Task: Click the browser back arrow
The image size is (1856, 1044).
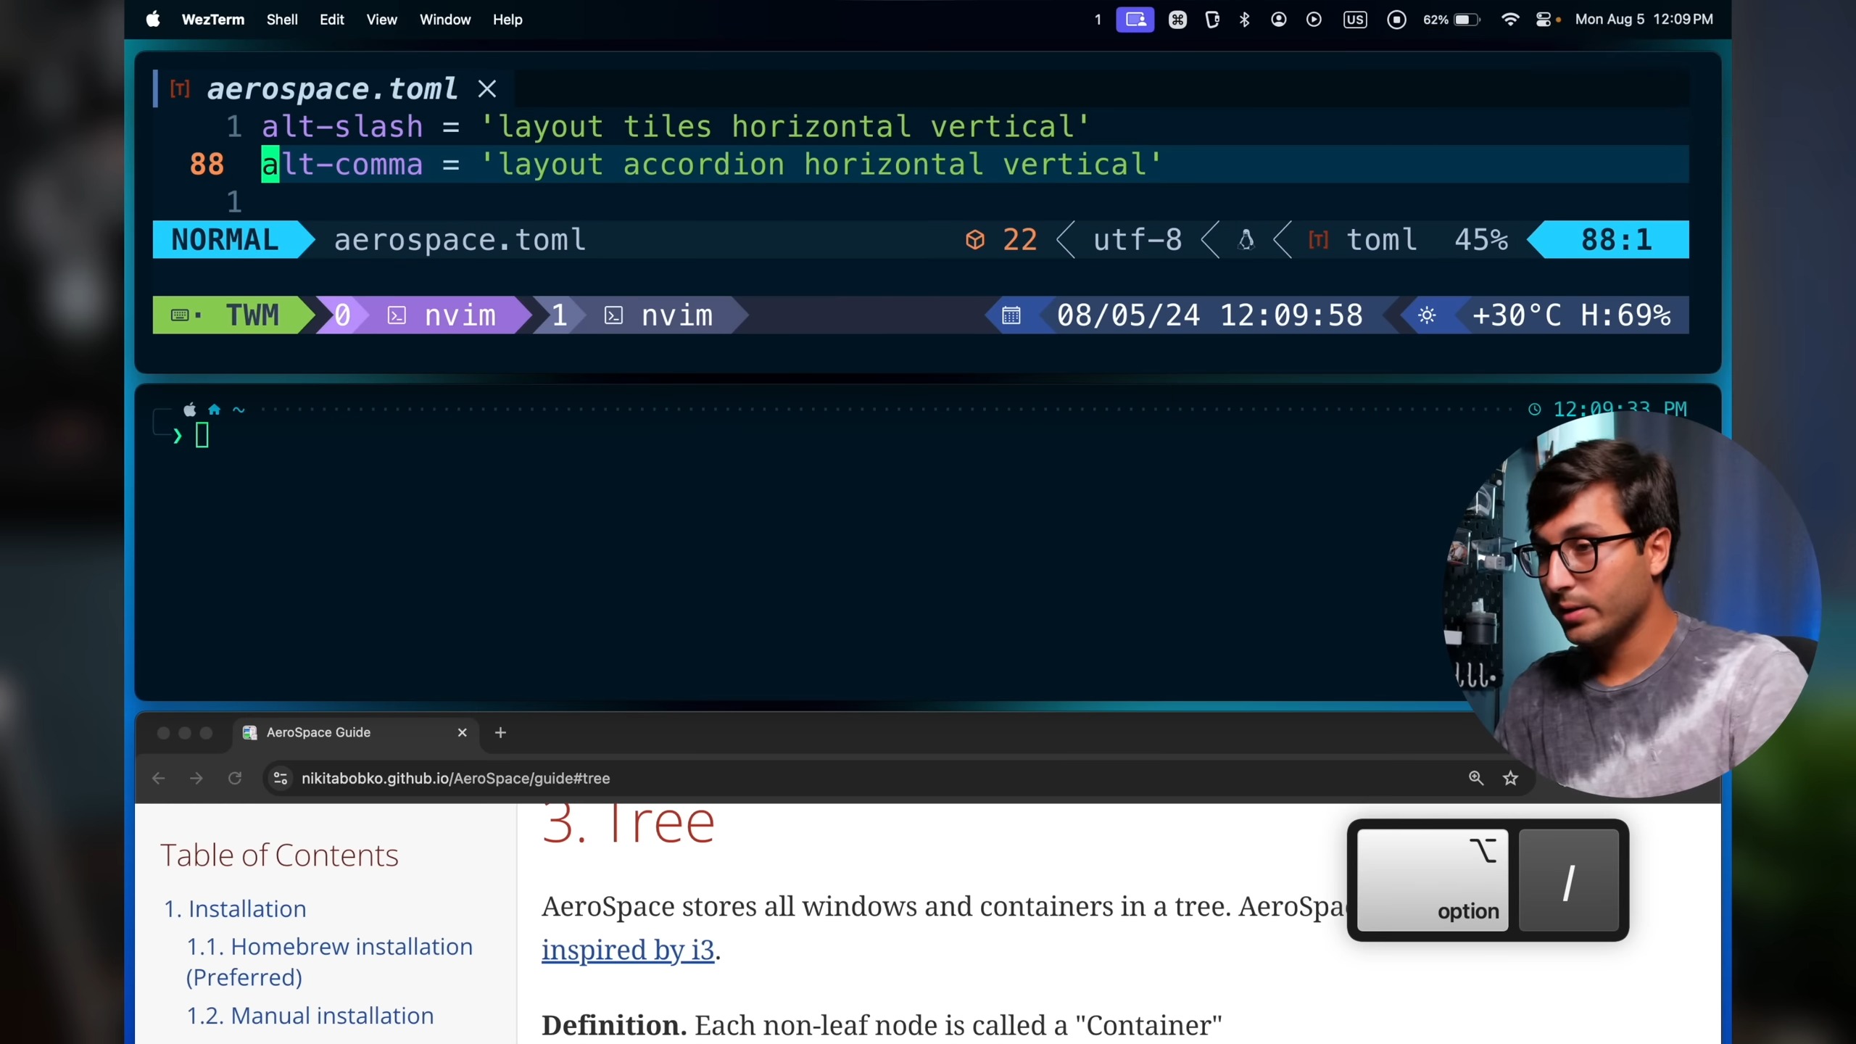Action: click(159, 778)
